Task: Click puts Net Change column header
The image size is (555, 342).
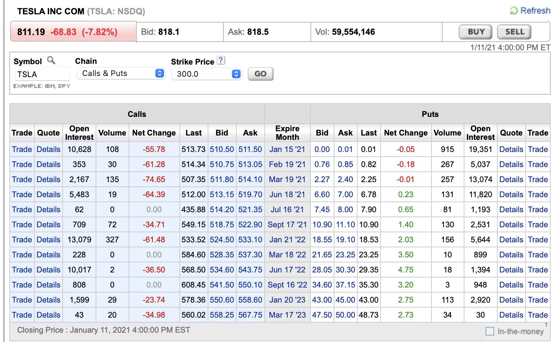Action: (x=406, y=133)
